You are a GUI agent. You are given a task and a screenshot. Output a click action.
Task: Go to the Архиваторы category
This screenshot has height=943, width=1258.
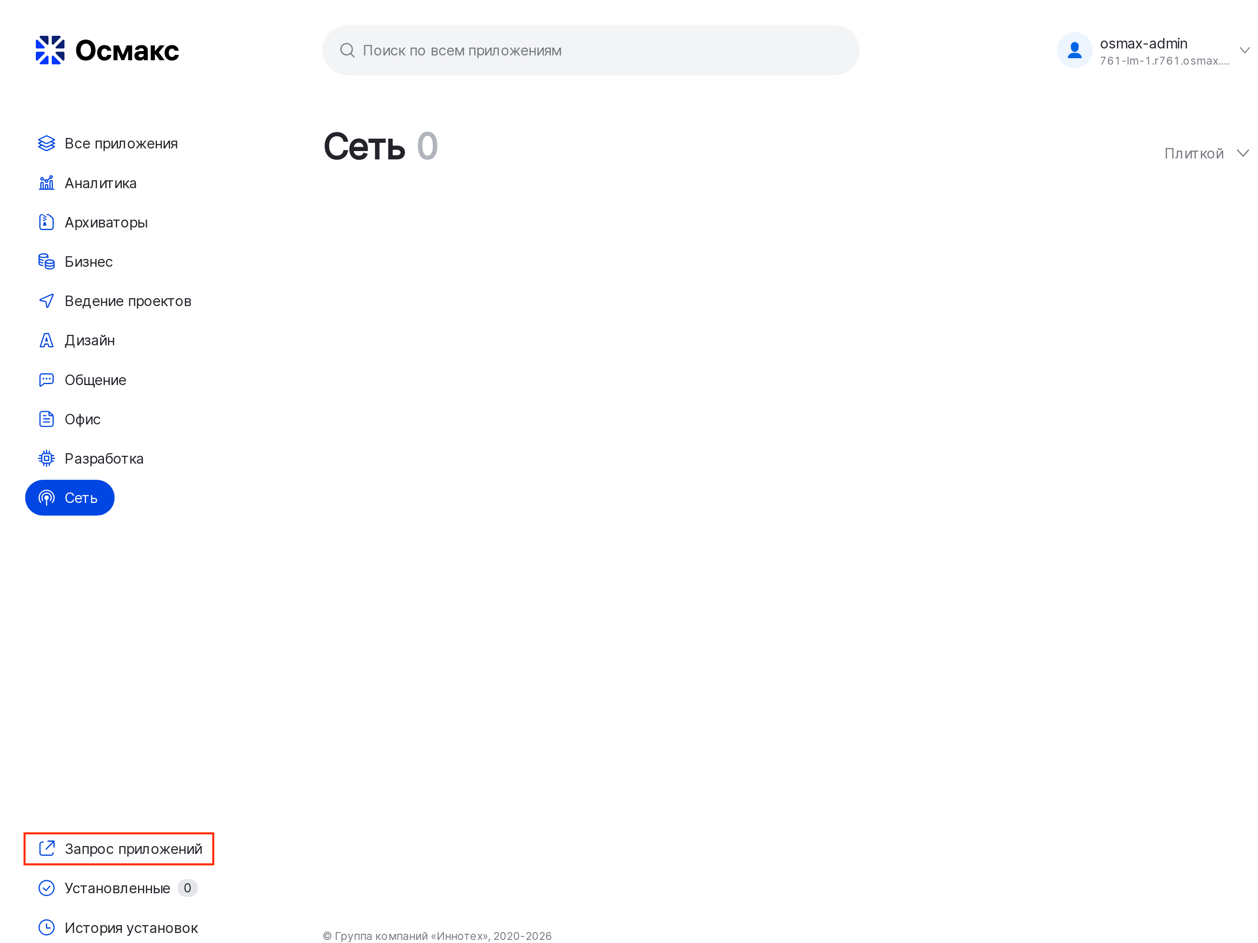[93, 222]
